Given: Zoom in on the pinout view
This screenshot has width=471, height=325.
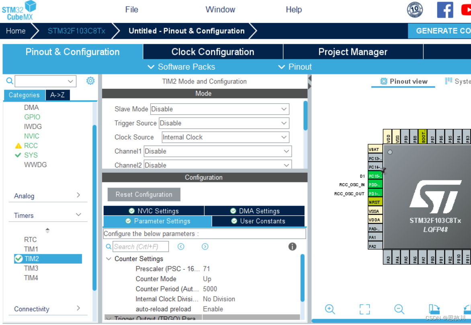Looking at the screenshot, I should [330, 309].
